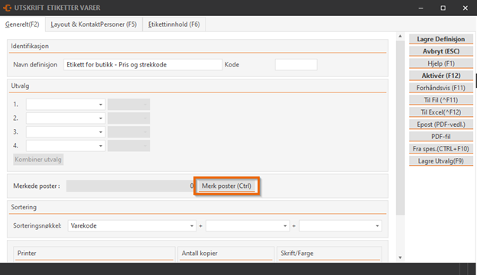477x275 pixels.
Task: Click the Merkede poster count field
Action: [130, 186]
